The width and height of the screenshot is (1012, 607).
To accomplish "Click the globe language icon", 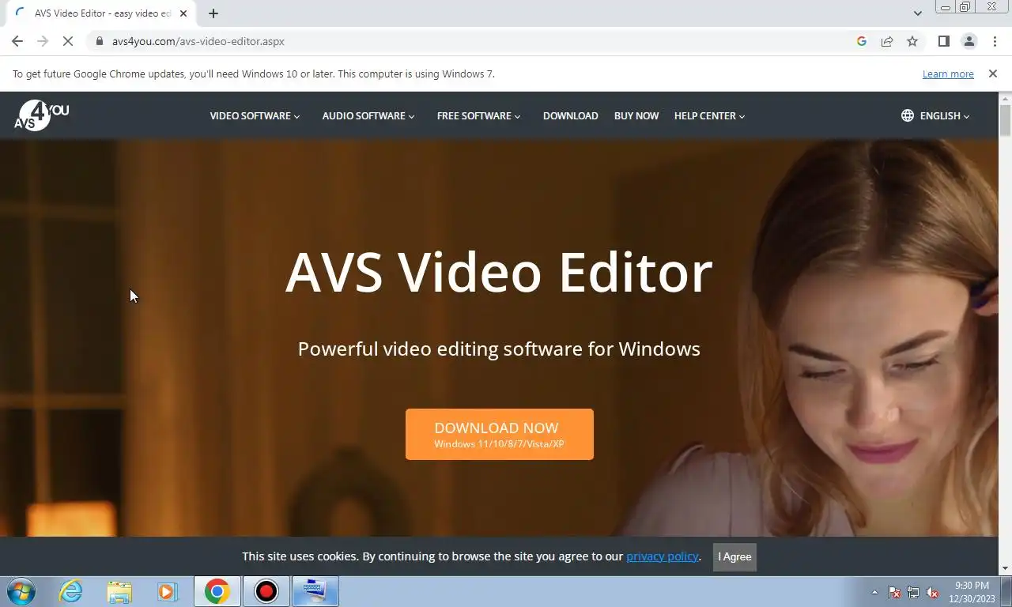I will tap(908, 115).
